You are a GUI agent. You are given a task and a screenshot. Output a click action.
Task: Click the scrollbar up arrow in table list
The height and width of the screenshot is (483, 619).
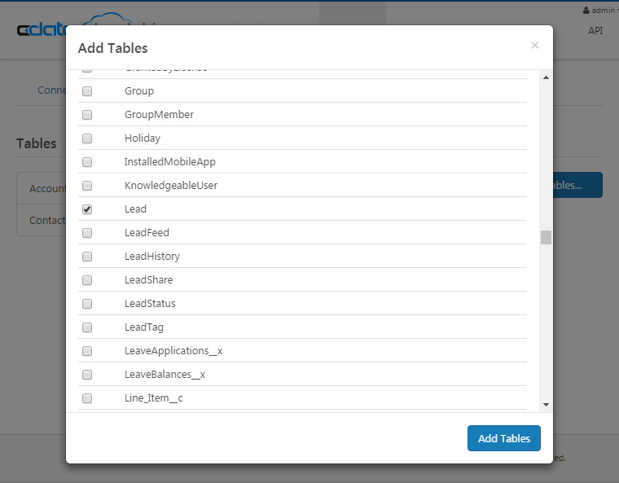pyautogui.click(x=546, y=77)
